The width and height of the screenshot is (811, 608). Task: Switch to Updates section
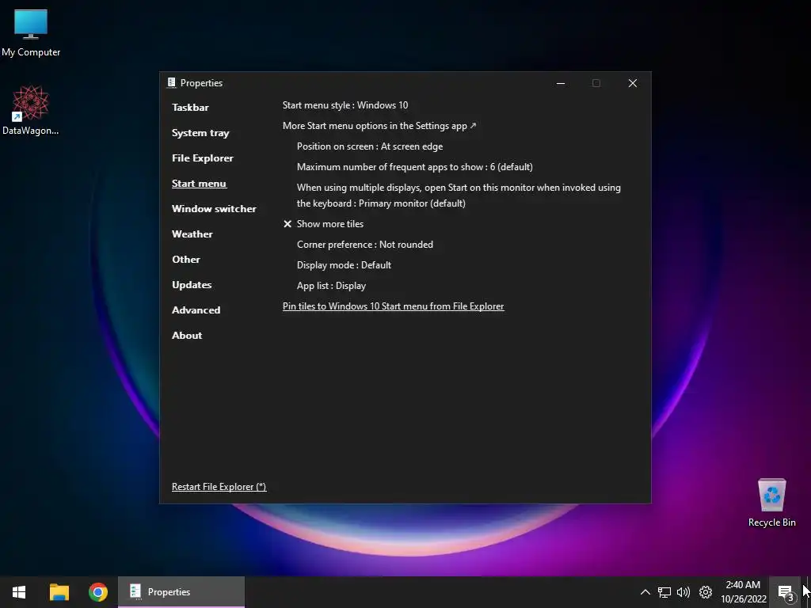[192, 285]
